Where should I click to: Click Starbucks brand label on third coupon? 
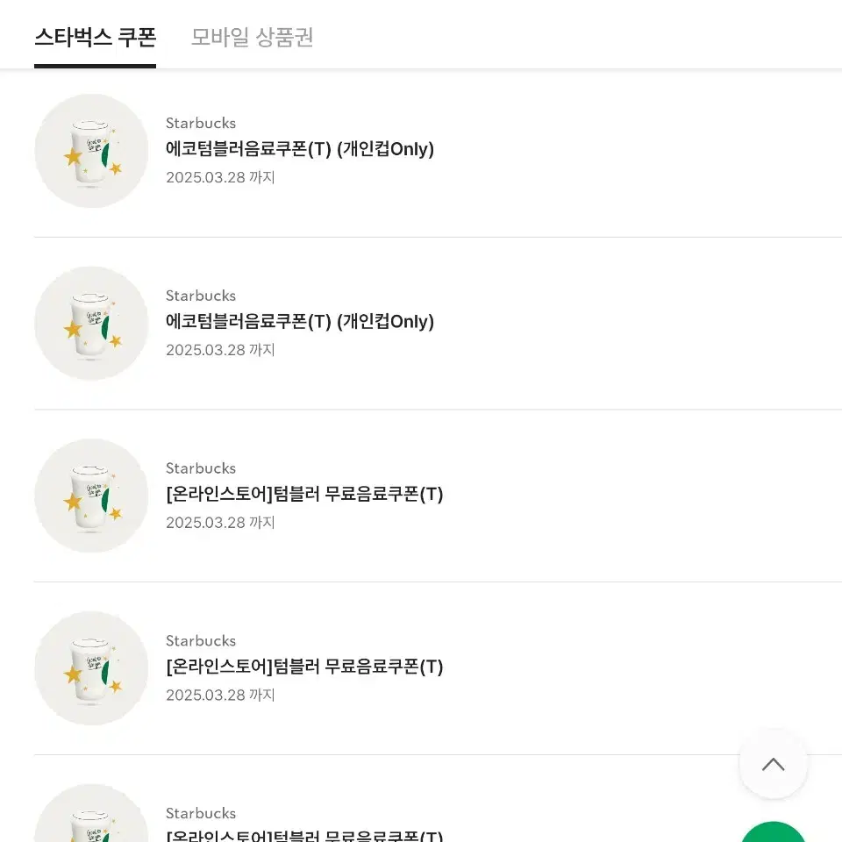201,468
